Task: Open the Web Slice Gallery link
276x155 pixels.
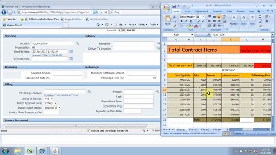Action: (x=98, y=19)
